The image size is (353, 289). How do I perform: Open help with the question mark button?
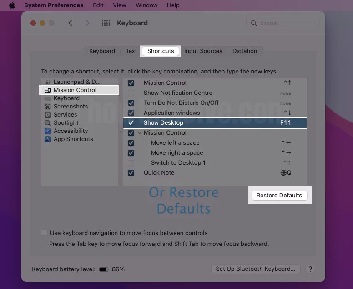pyautogui.click(x=310, y=269)
